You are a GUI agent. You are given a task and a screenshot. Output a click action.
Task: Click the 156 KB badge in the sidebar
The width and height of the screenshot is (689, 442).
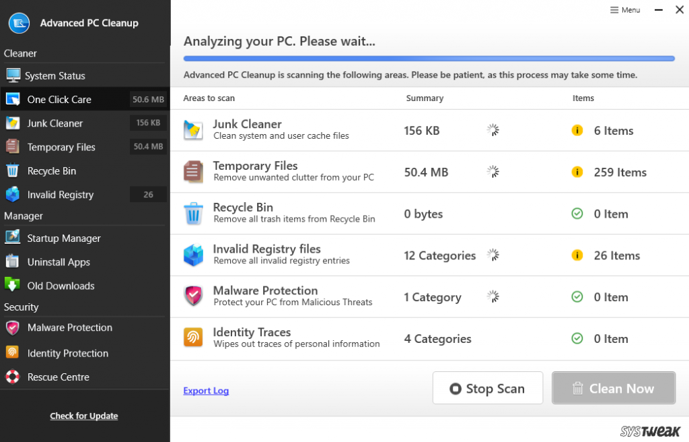[148, 123]
